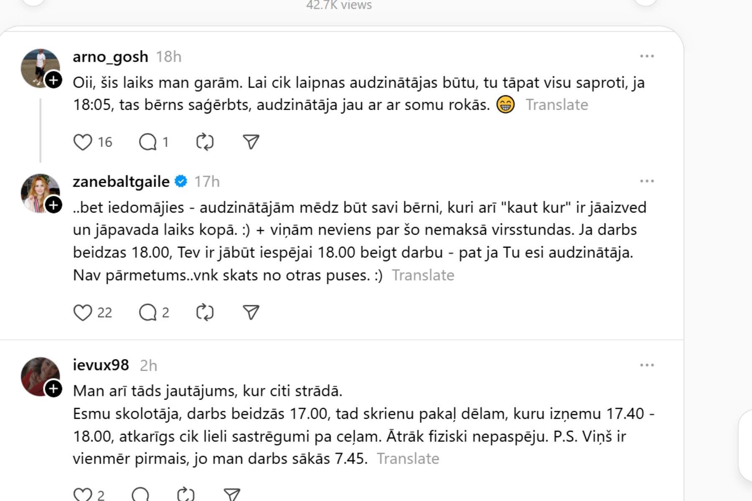752x501 pixels.
Task: Reply to zanebaltgaile's comment bubble icon
Action: click(147, 313)
